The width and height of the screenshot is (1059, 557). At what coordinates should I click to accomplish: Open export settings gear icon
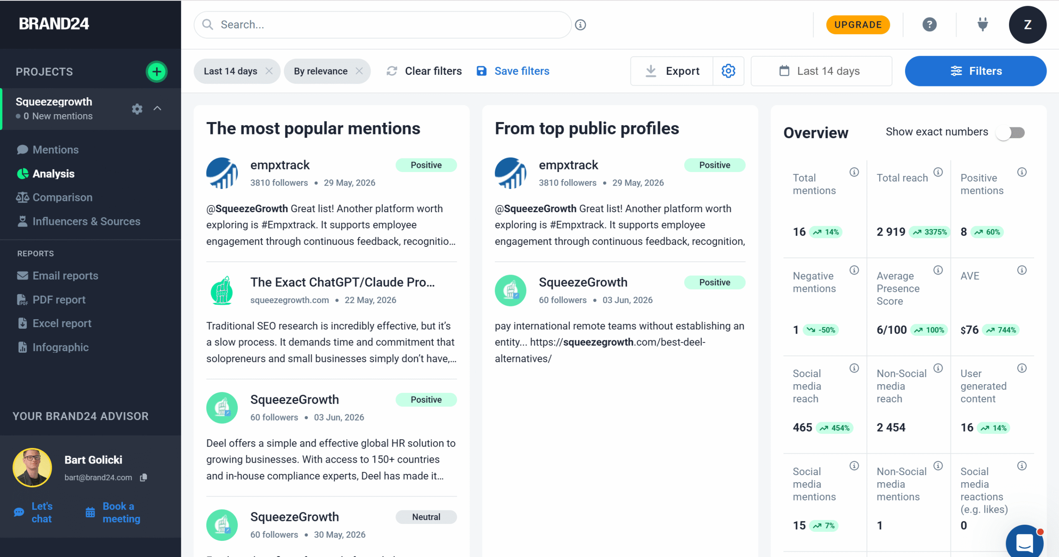(728, 71)
